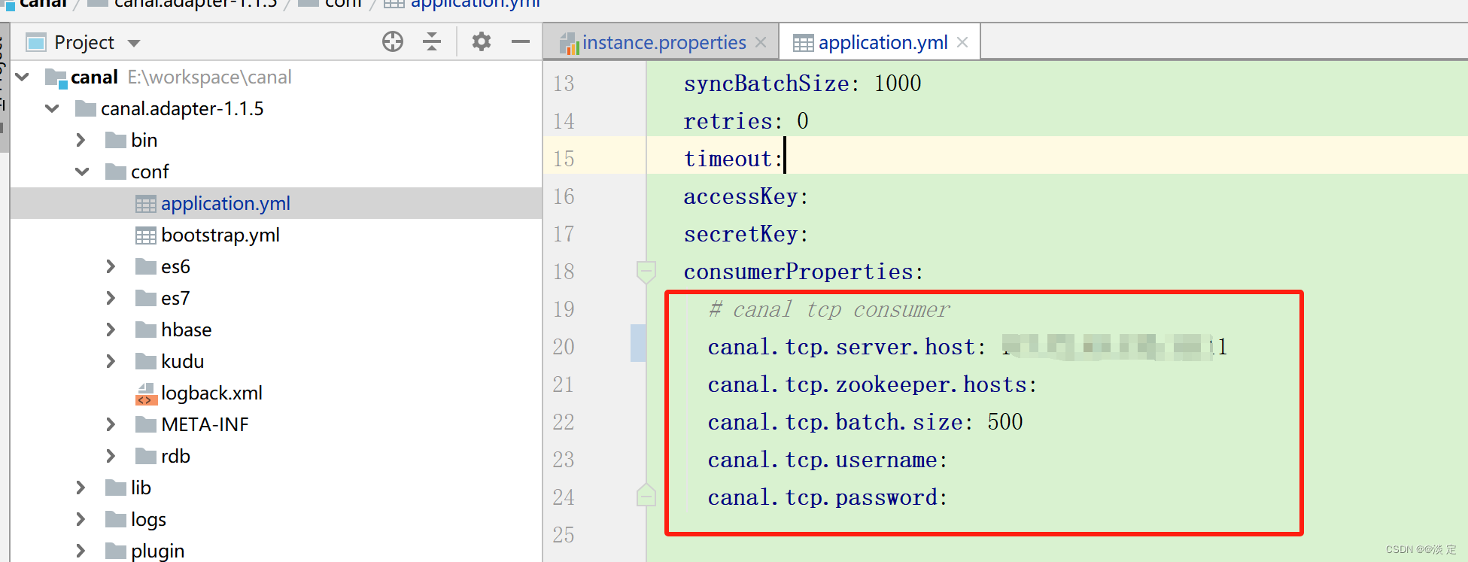Click the canal module folder icon

(56, 77)
